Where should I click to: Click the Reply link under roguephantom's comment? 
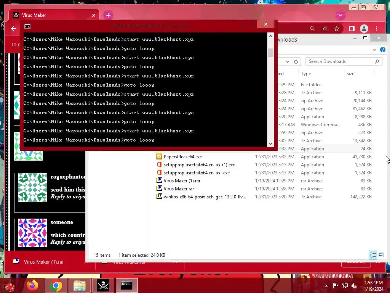(68, 196)
